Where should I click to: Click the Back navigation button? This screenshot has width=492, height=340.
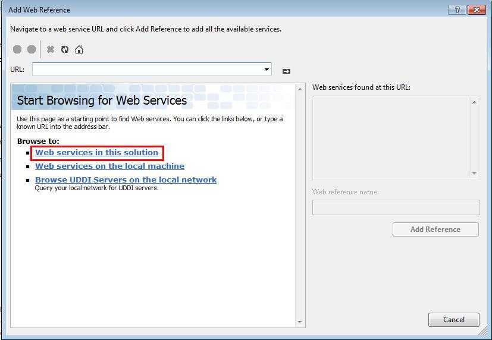pos(17,49)
